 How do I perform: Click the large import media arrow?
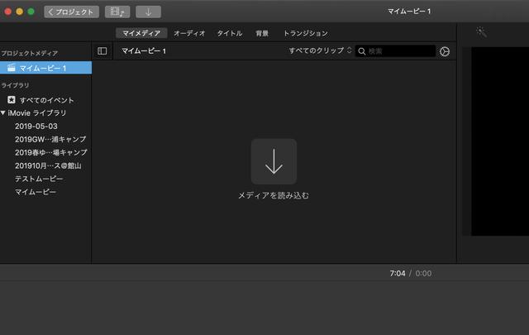[274, 161]
